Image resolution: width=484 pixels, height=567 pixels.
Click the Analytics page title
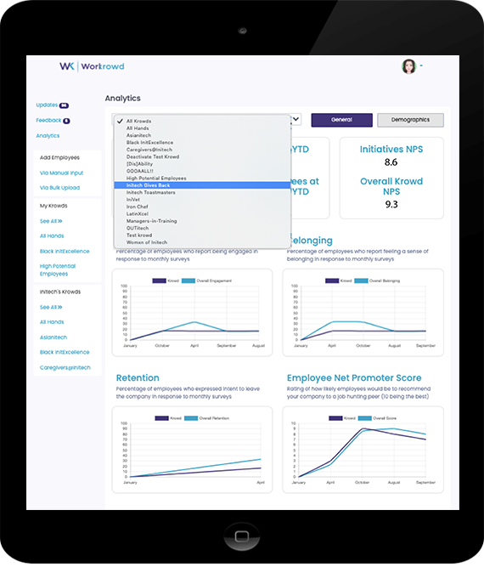tap(123, 99)
